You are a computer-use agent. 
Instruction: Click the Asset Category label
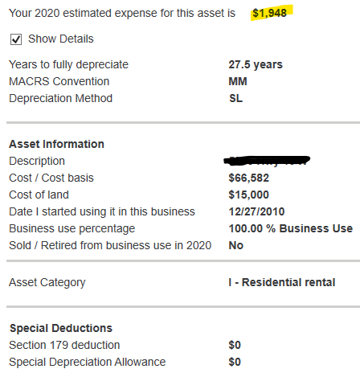tap(47, 283)
